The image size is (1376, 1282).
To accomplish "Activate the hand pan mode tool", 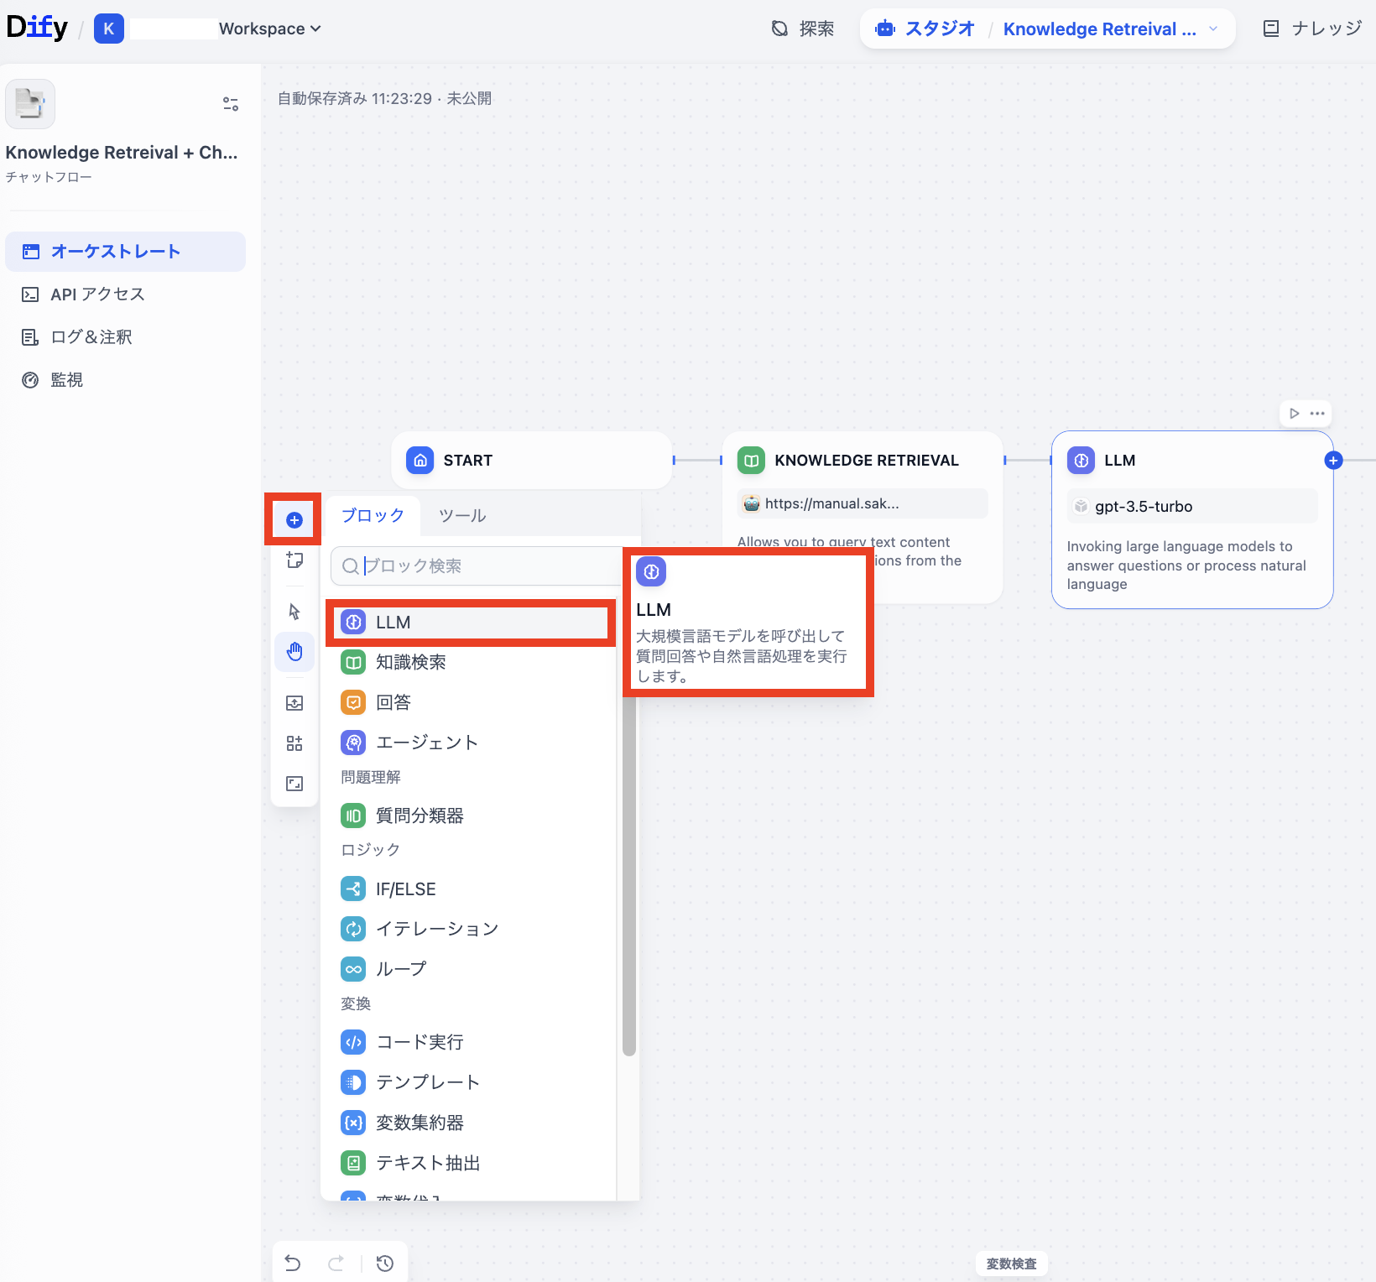I will coord(294,652).
